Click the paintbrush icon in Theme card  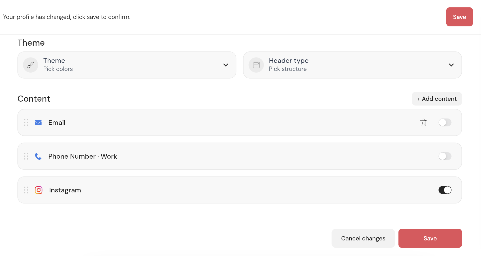pyautogui.click(x=31, y=65)
